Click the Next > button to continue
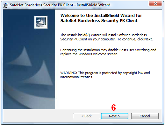The image size is (165, 125). (x=115, y=116)
